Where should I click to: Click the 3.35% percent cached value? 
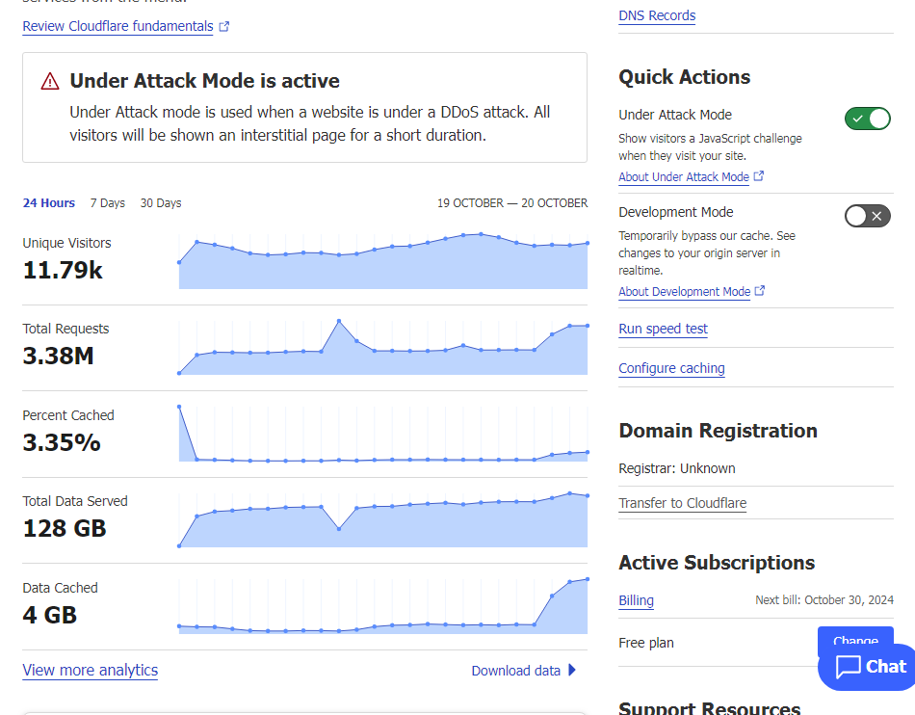coord(62,442)
